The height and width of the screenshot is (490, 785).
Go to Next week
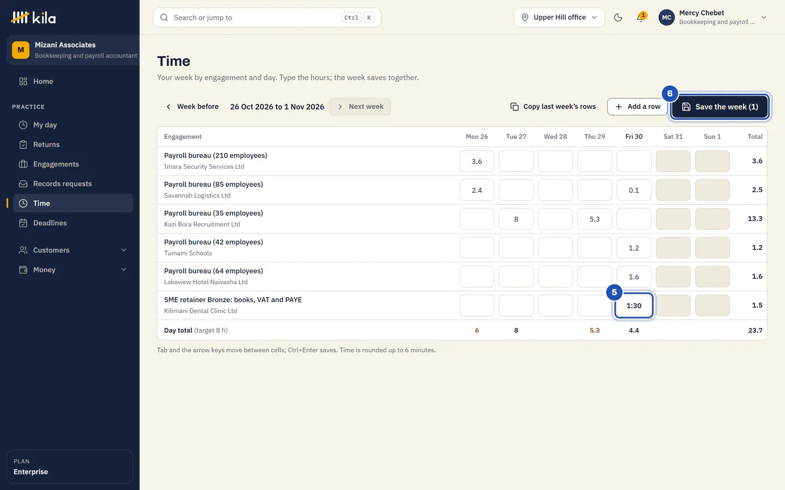coord(360,107)
